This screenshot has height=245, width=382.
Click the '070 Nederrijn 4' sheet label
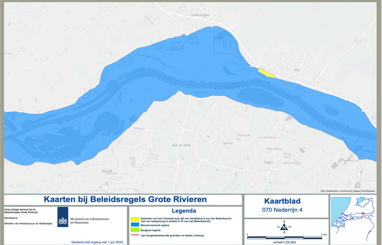point(282,210)
